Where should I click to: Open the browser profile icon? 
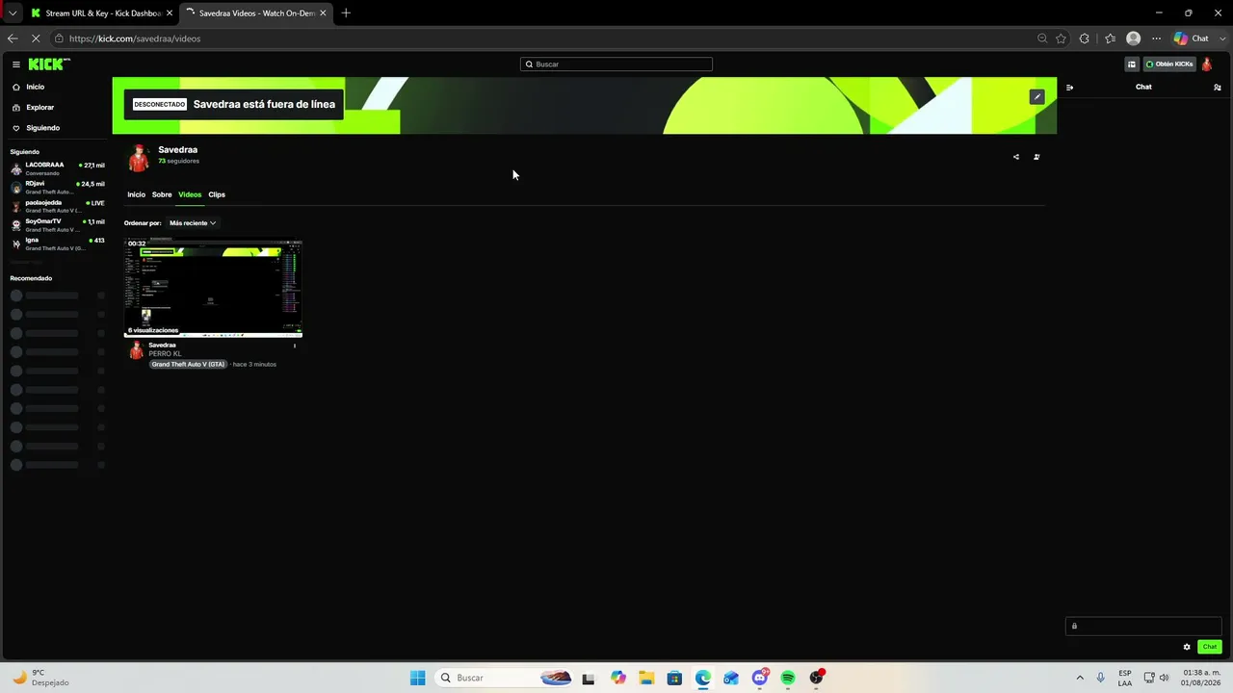click(1134, 38)
